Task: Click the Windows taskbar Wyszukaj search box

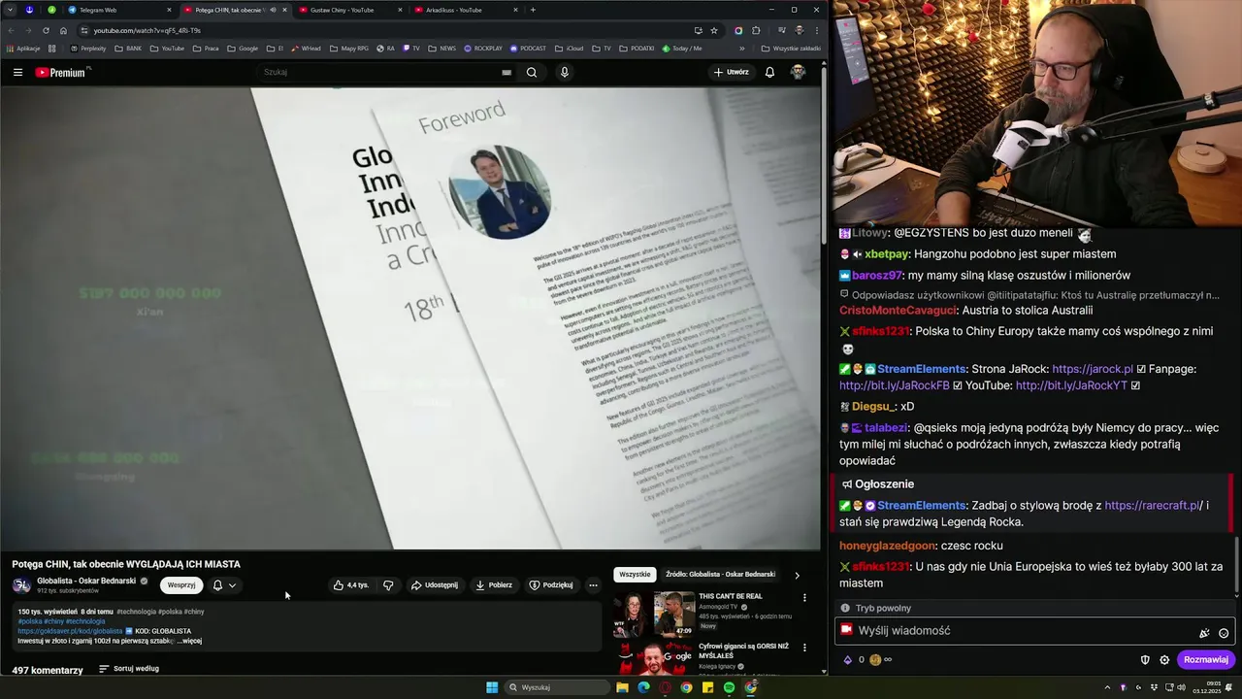Action: (x=559, y=687)
